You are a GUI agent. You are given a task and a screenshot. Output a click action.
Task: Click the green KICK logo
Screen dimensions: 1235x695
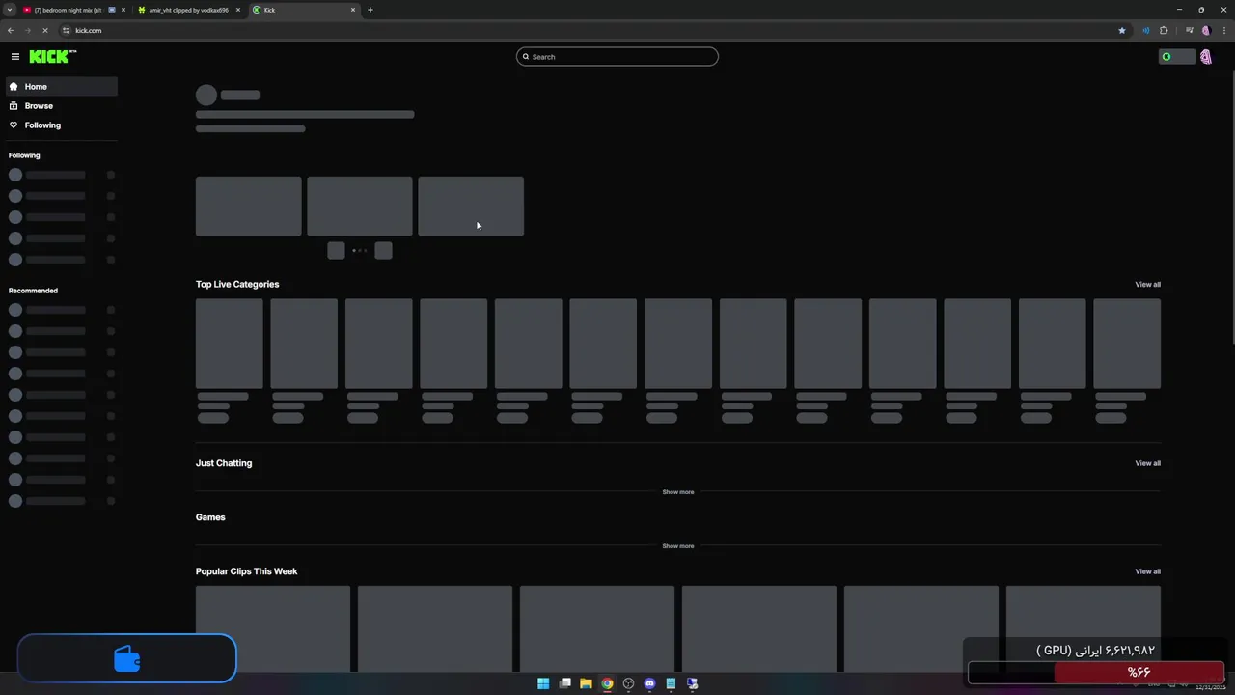pyautogui.click(x=52, y=57)
